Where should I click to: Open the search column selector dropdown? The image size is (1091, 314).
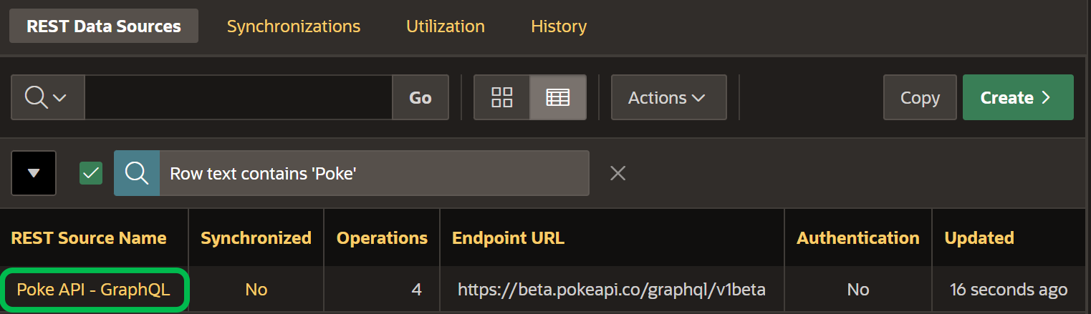tap(47, 97)
